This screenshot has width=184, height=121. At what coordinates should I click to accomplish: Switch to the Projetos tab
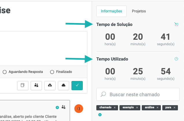pos(139,11)
